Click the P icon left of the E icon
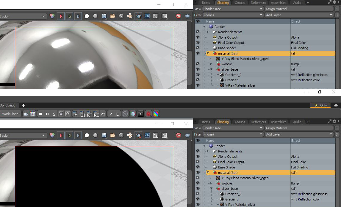 click(x=111, y=114)
